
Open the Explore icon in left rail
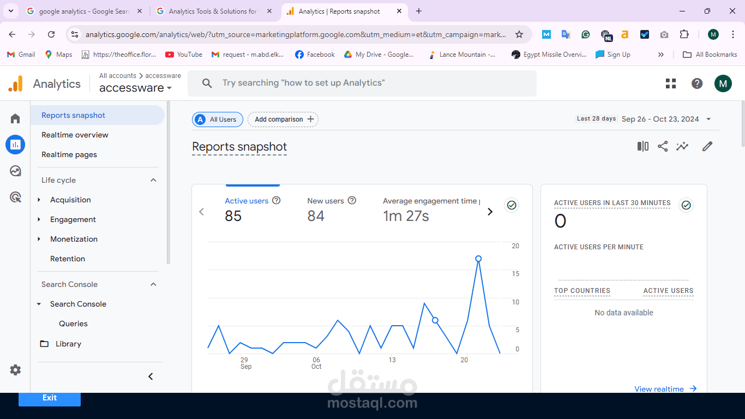15,171
